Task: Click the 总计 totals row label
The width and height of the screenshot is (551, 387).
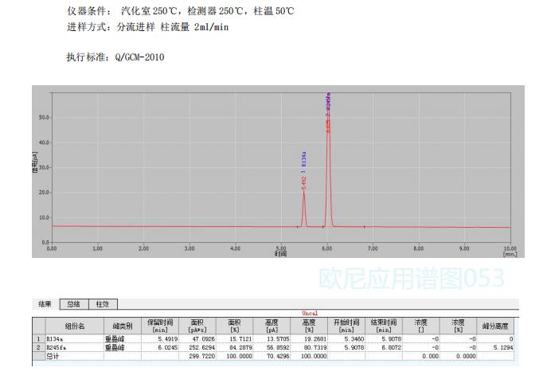Action: pos(54,357)
